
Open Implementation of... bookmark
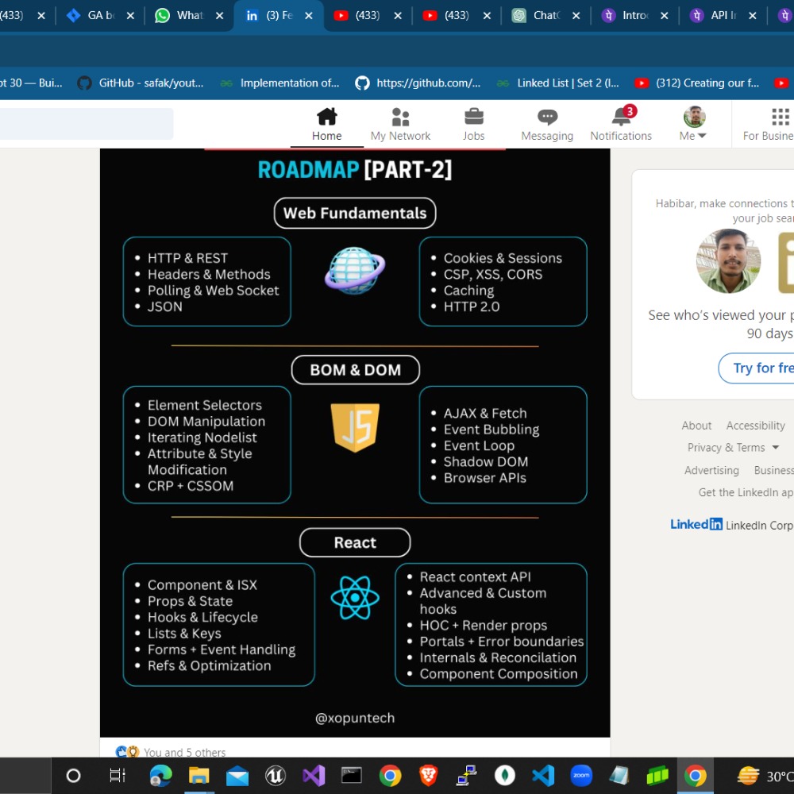[279, 83]
